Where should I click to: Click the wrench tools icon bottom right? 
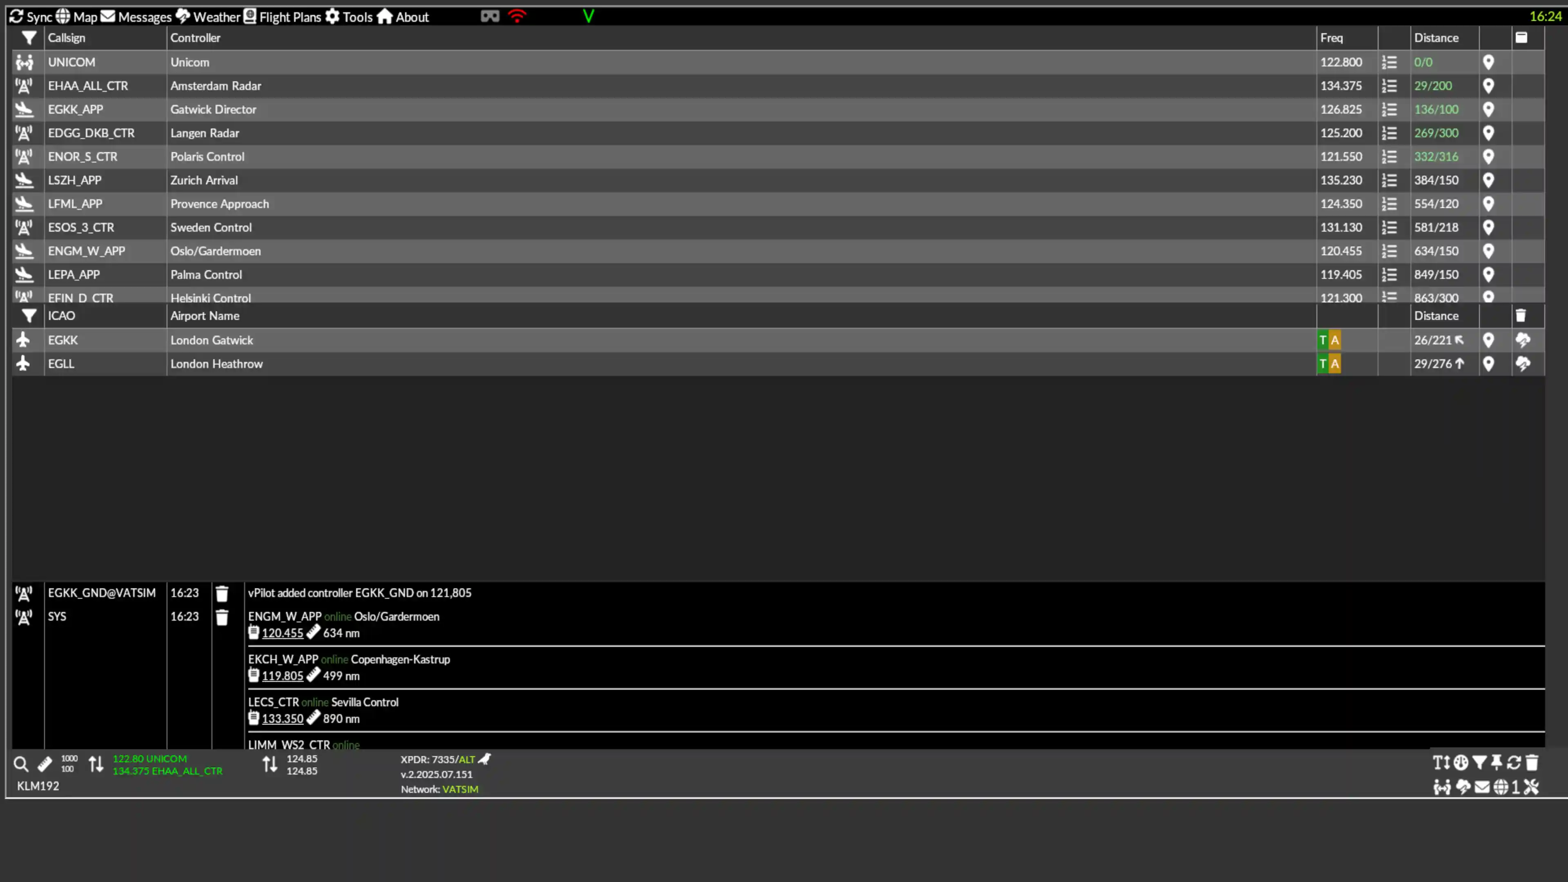1532,787
